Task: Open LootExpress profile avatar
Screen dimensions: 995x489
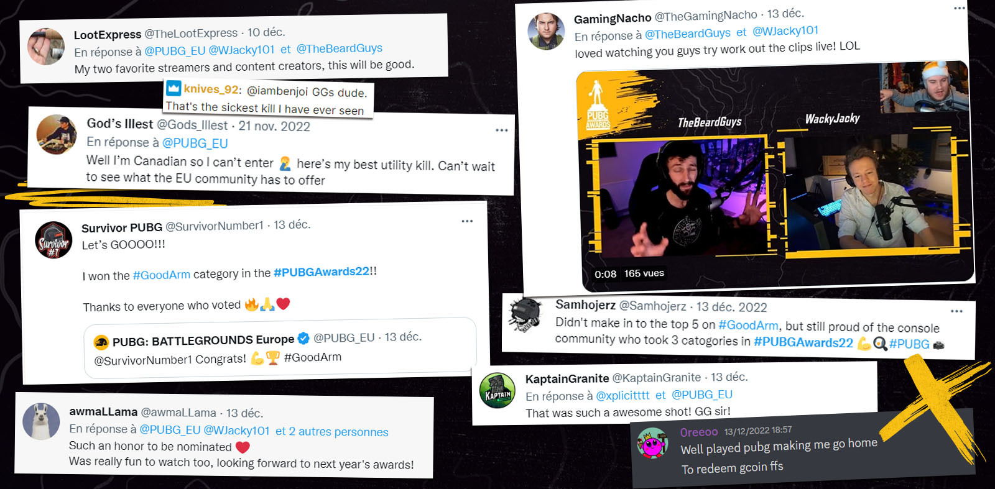Action: (46, 47)
